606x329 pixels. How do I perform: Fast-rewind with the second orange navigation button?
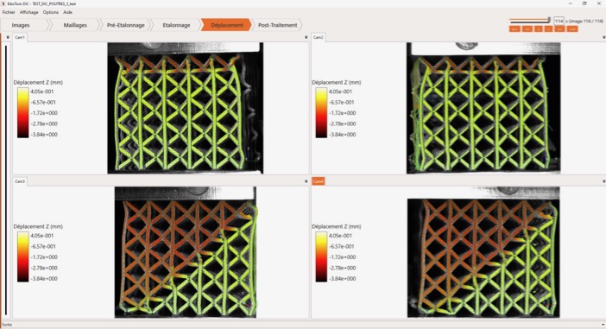[x=527, y=29]
